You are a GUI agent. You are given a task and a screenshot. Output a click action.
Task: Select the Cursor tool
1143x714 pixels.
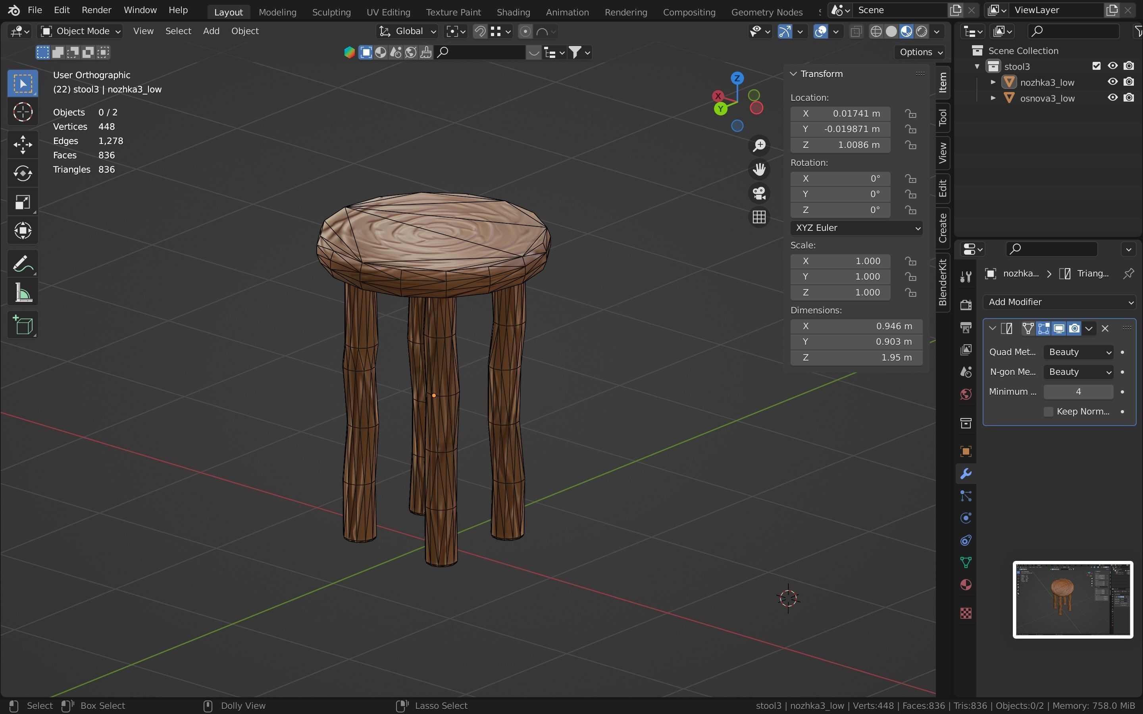coord(23,112)
